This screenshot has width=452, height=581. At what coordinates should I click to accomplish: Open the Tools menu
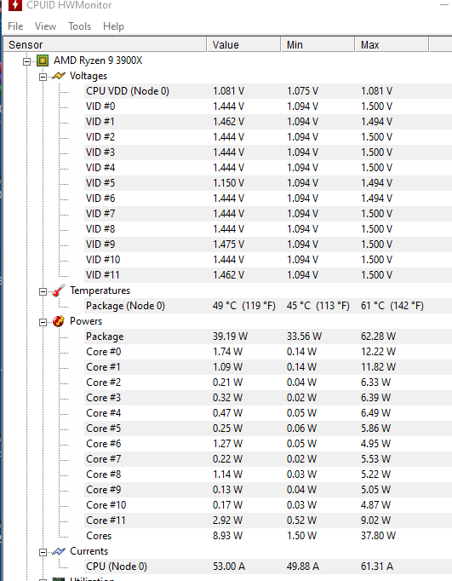tap(80, 26)
